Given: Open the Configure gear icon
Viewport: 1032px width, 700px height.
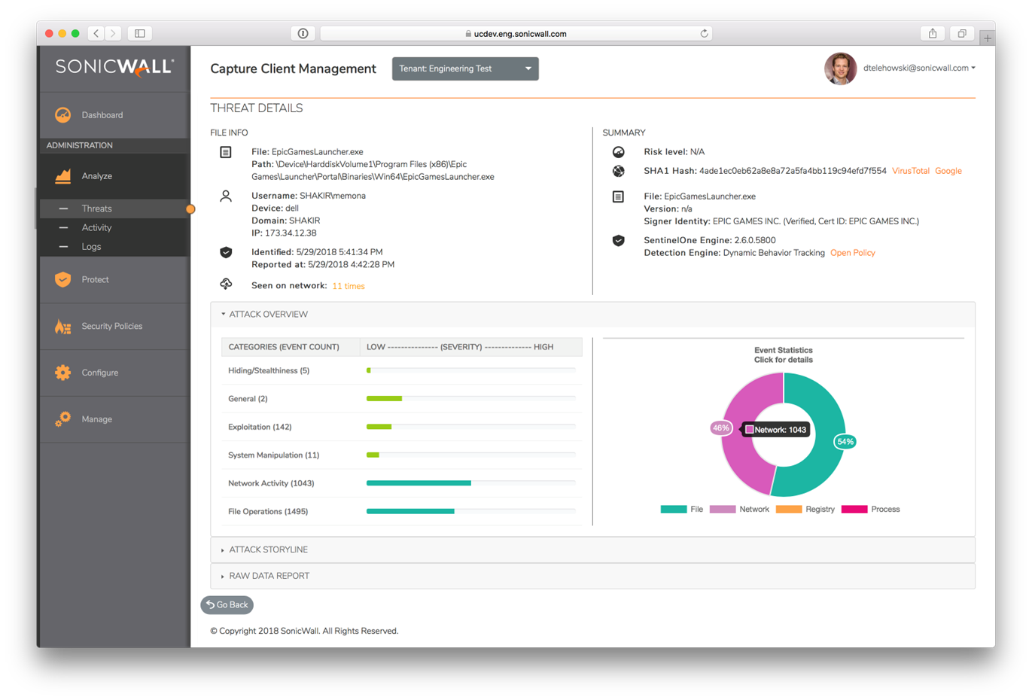Looking at the screenshot, I should (x=62, y=373).
